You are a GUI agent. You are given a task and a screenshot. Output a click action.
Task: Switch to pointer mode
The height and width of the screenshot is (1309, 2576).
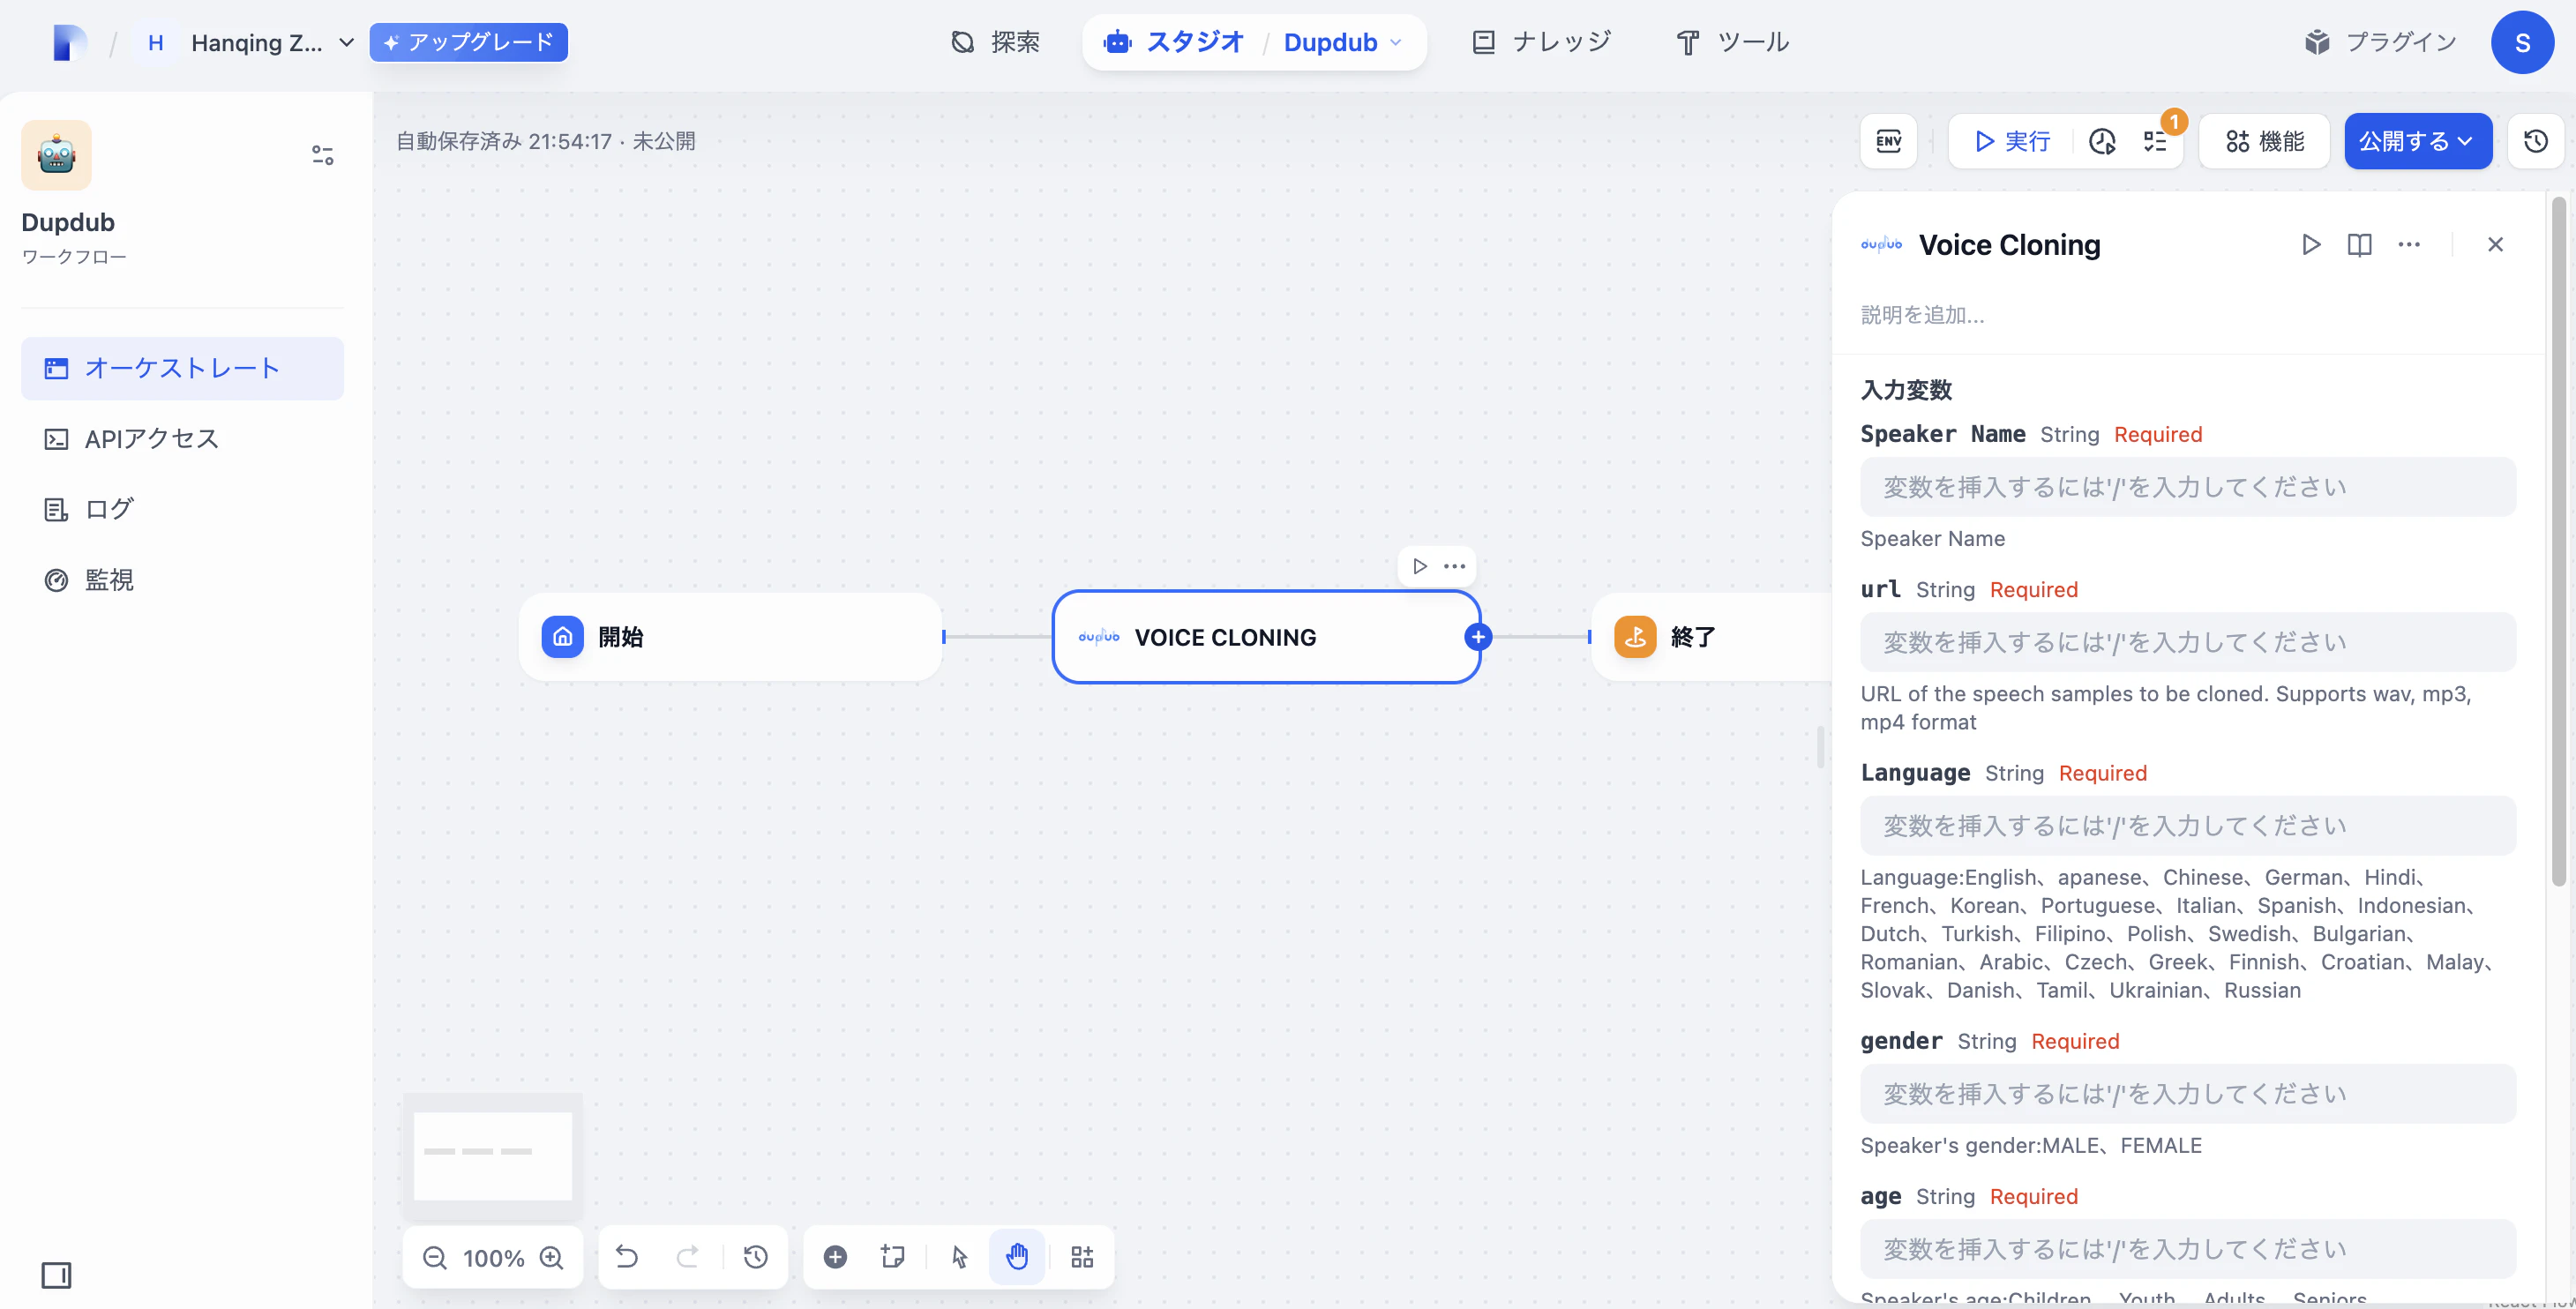960,1257
